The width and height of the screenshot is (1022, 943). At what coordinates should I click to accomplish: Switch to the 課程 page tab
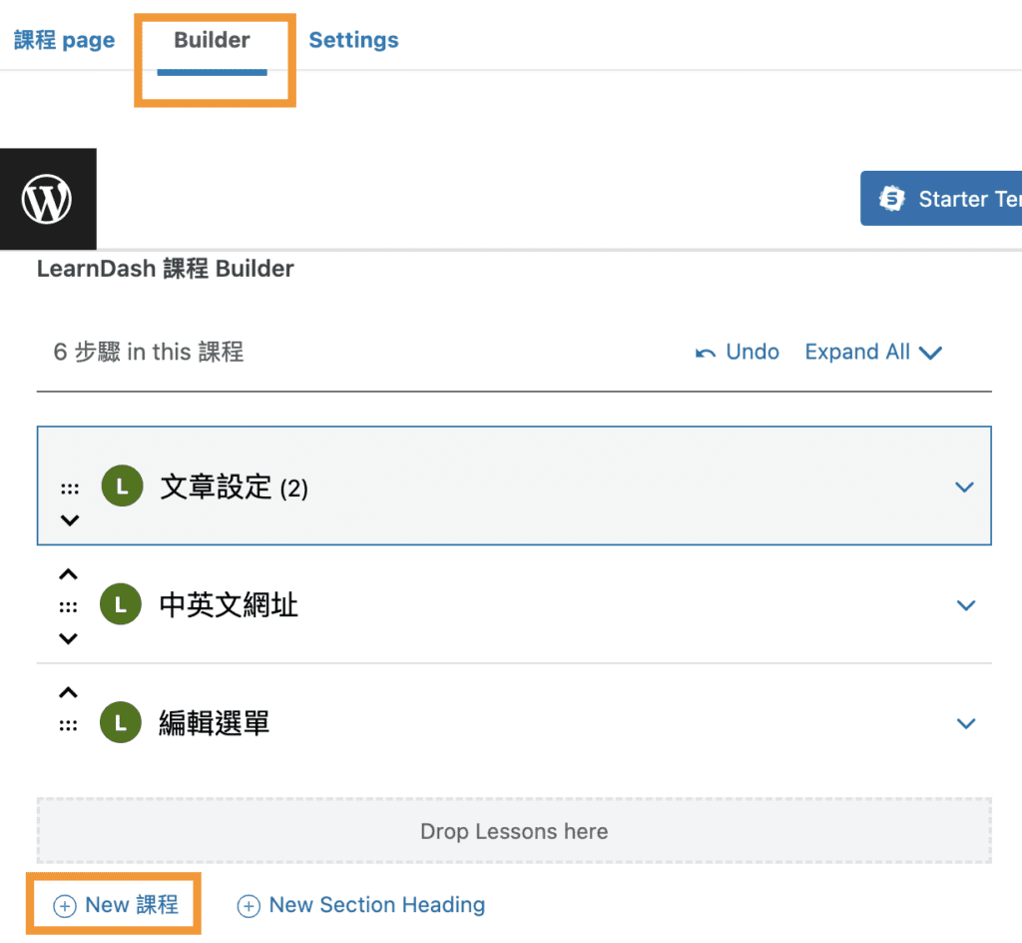tap(64, 40)
